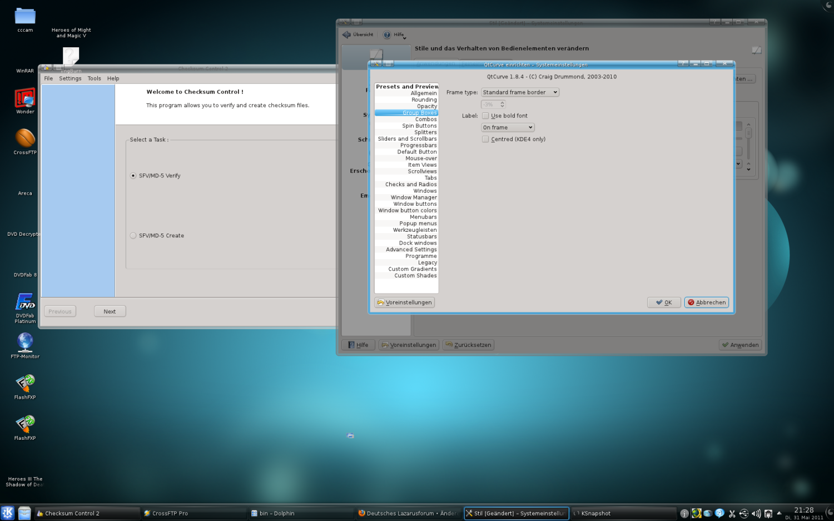Open the volume control in system tray
Image resolution: width=834 pixels, height=521 pixels.
coord(756,514)
